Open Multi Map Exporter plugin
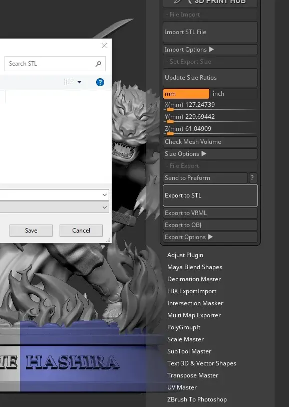The width and height of the screenshot is (289, 407). click(194, 315)
